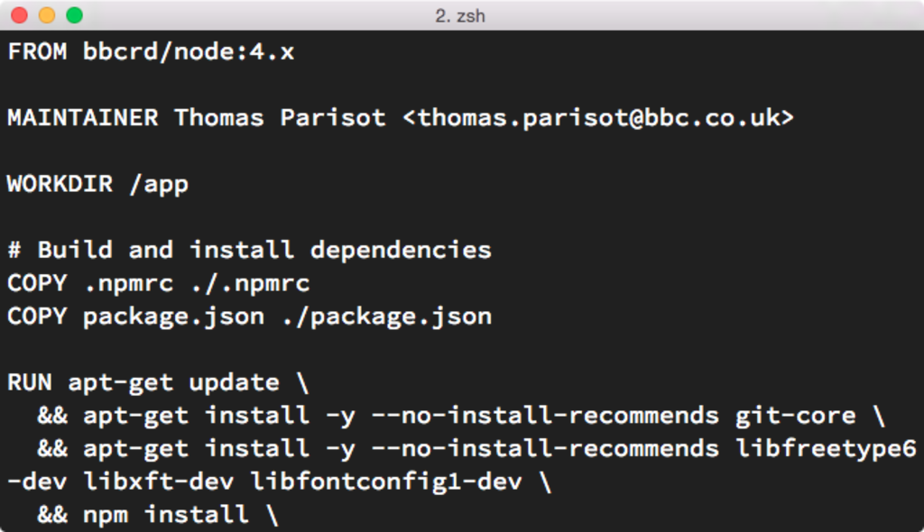The height and width of the screenshot is (532, 924).
Task: Click the git-core package name
Action: [x=795, y=416]
